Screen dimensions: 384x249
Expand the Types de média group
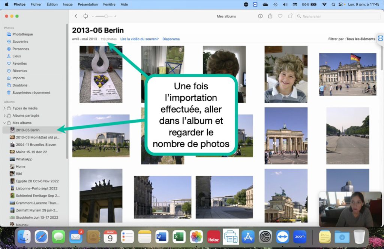[4, 108]
